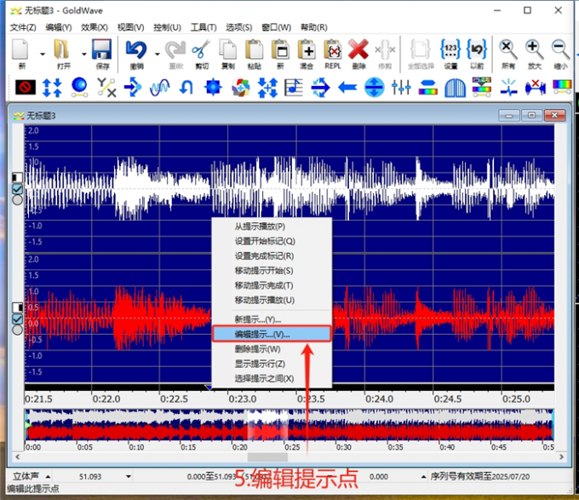
Task: Click the music-note pitch effect icon
Action: [294, 88]
